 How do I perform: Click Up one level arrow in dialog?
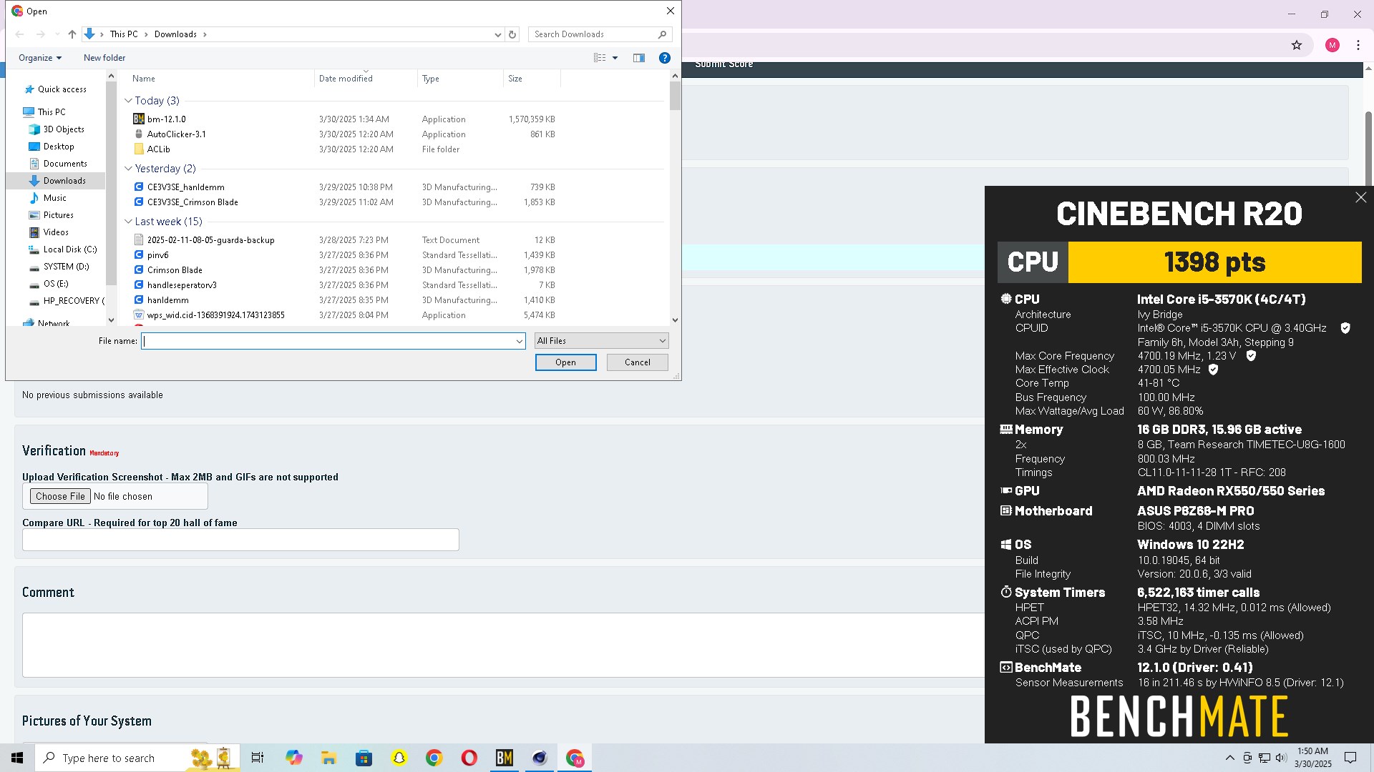[x=72, y=34]
